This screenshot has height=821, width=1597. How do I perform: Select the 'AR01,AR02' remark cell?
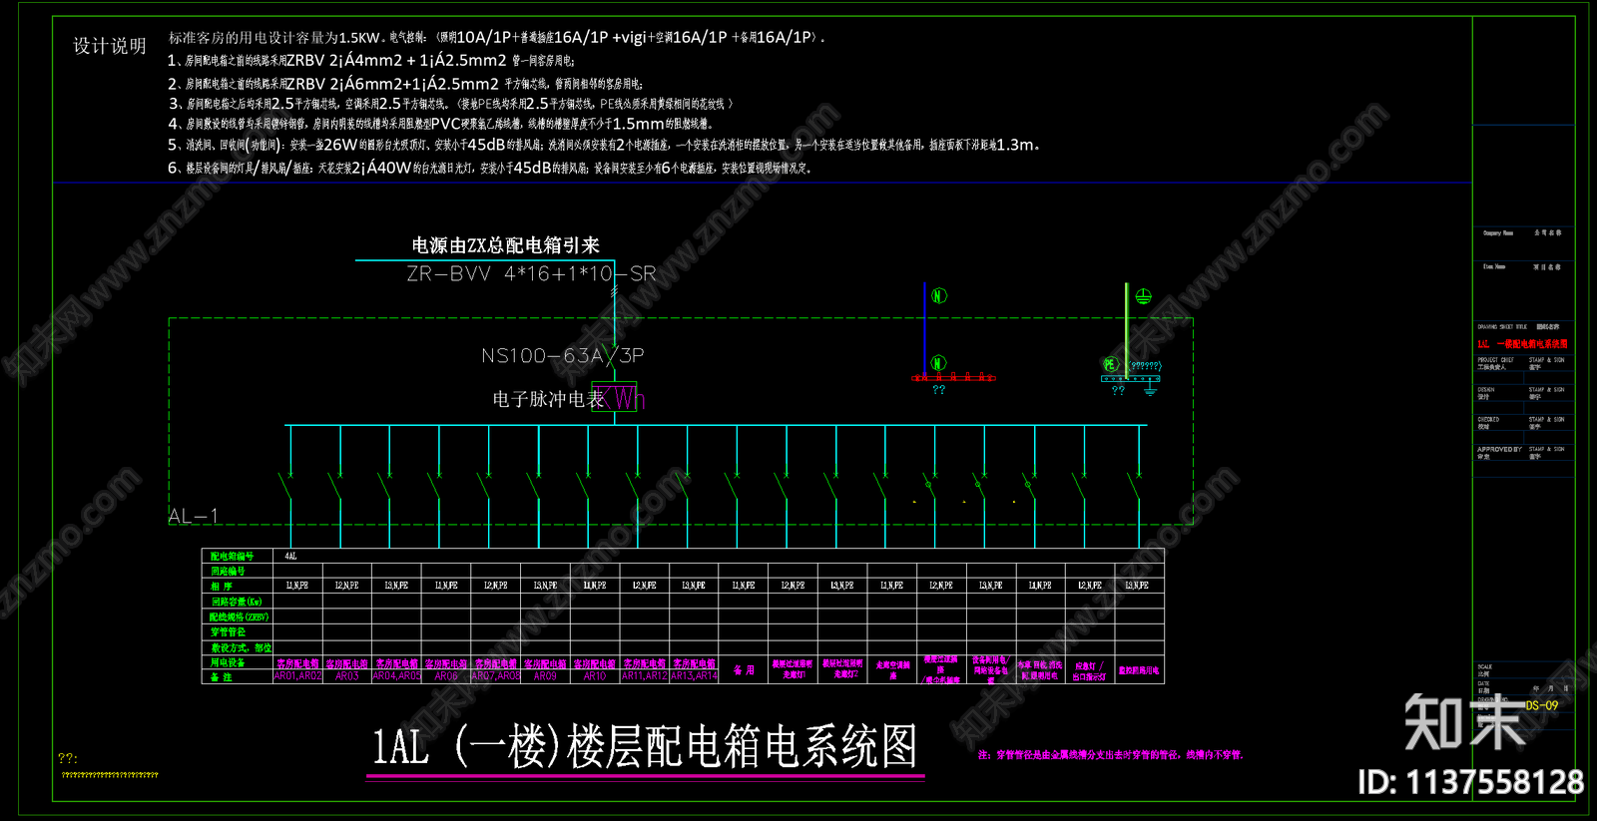(x=298, y=676)
